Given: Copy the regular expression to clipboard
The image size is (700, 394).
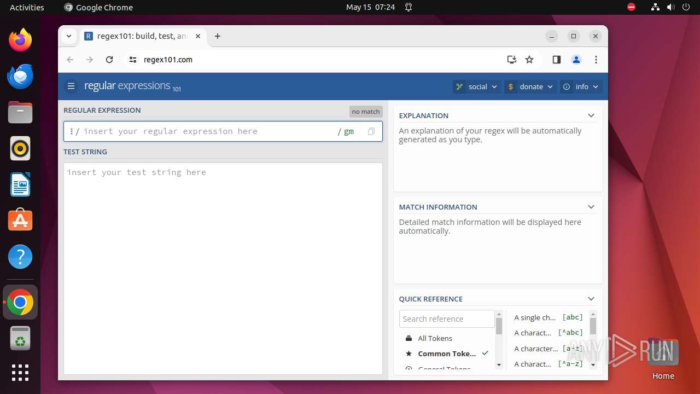Looking at the screenshot, I should (x=371, y=131).
